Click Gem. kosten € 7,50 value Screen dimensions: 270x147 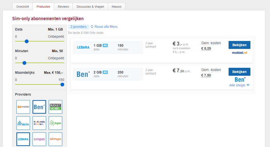(x=206, y=75)
